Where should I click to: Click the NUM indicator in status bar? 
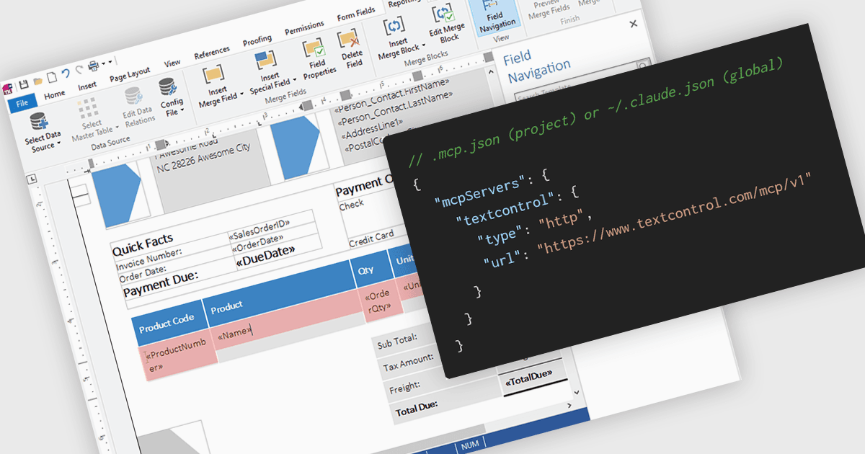[469, 446]
